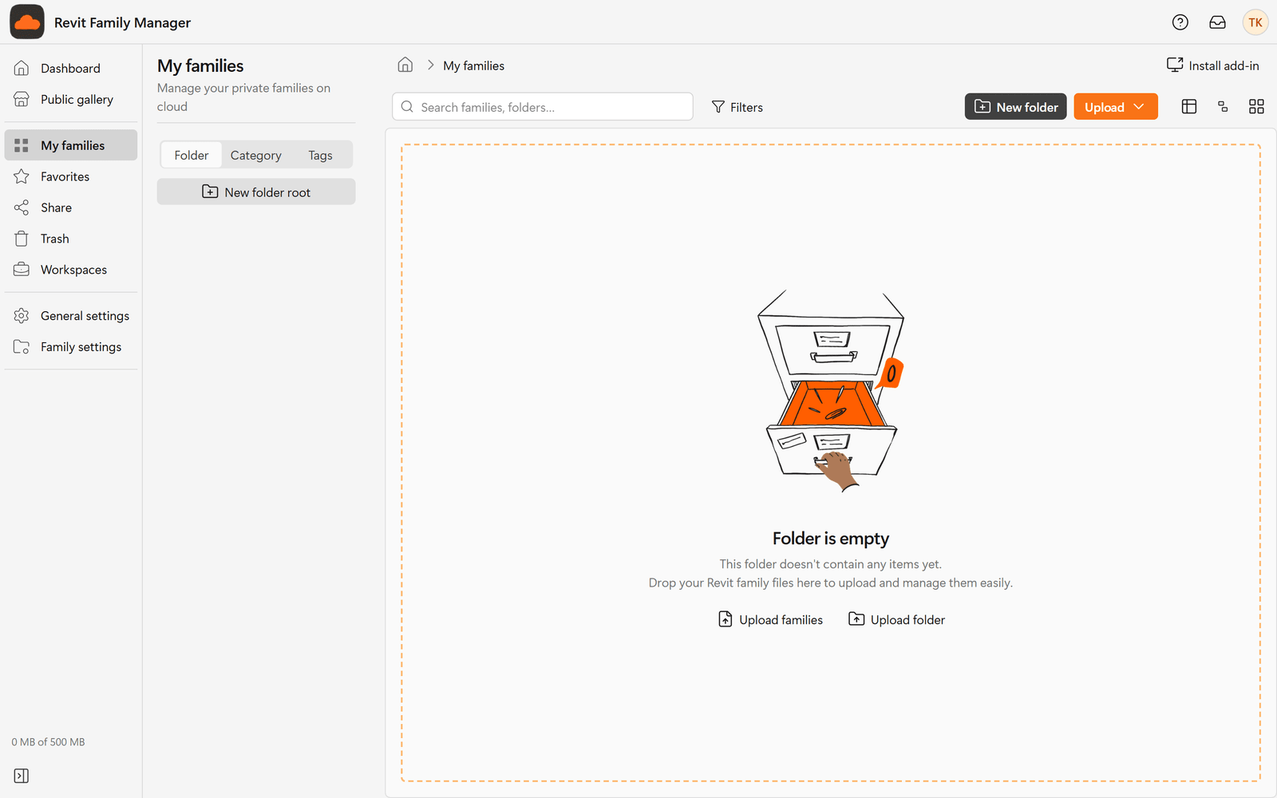Open Dashboard from the sidebar

click(71, 69)
